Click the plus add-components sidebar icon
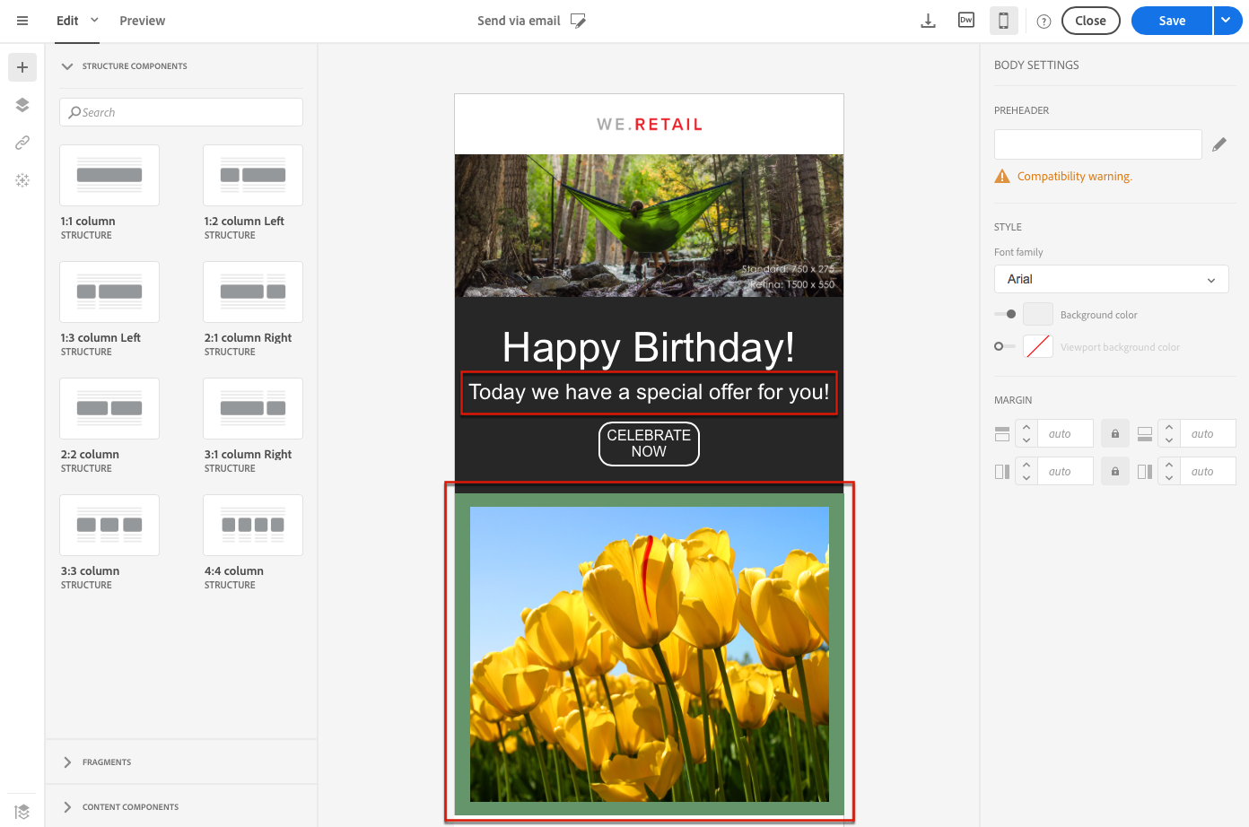Screen dimensions: 1249x827 pyautogui.click(x=22, y=67)
